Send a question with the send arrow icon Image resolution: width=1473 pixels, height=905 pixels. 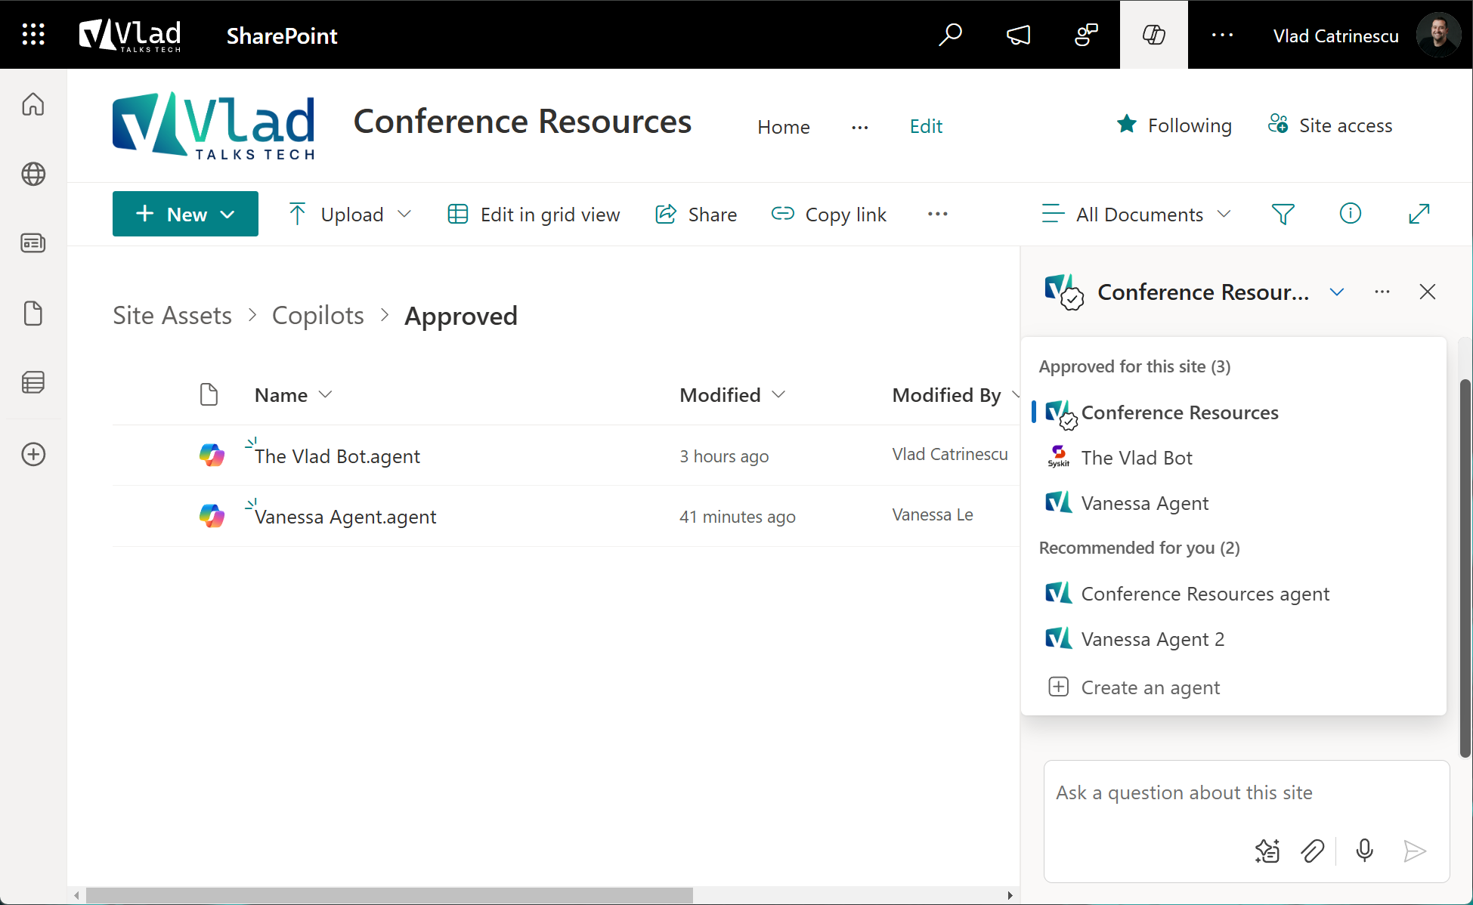point(1415,851)
